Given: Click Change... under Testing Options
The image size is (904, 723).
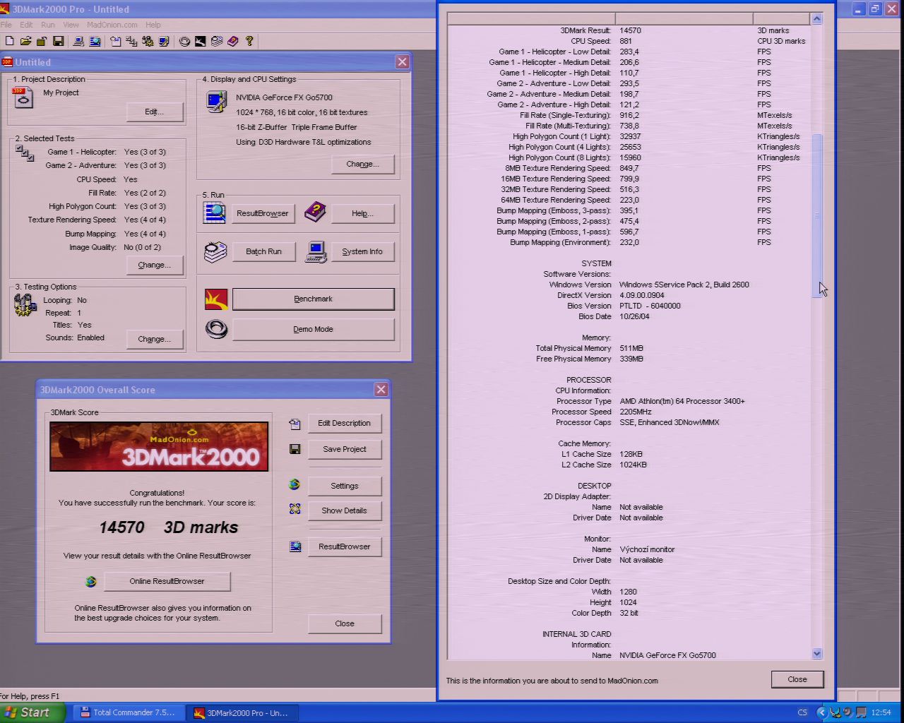Looking at the screenshot, I should (x=154, y=340).
